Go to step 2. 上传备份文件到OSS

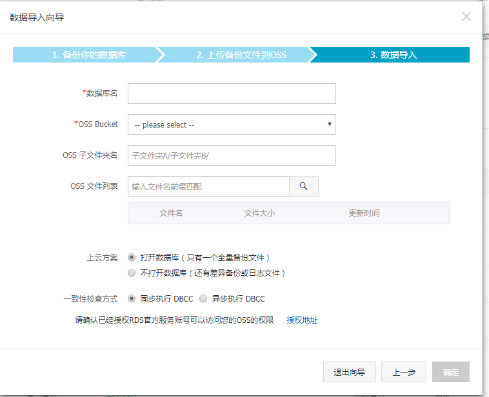241,55
